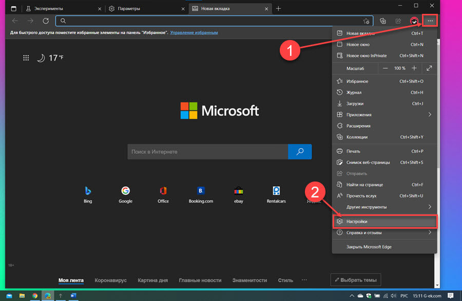Click the volume icon in system tray
The image size is (462, 301).
[393, 296]
